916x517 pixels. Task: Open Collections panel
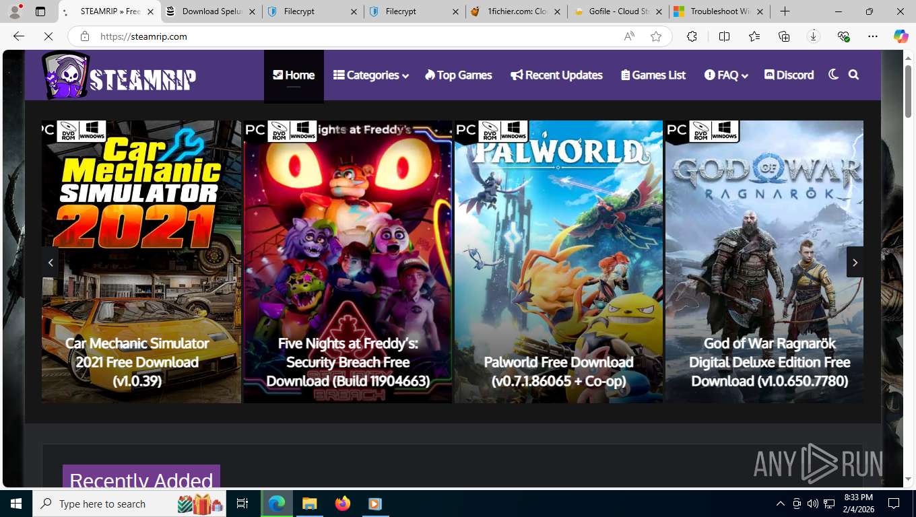pyautogui.click(x=784, y=36)
